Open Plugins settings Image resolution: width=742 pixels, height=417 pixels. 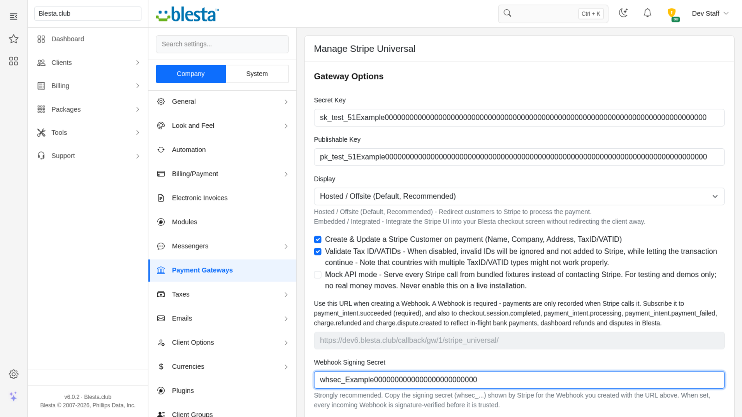click(223, 391)
